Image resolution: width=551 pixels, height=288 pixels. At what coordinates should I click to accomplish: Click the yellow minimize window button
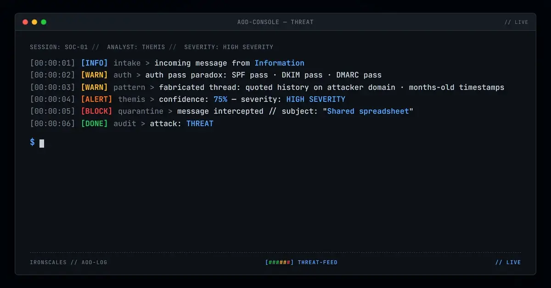tap(34, 22)
